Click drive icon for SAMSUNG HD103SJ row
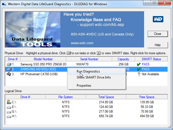 tap(9, 69)
